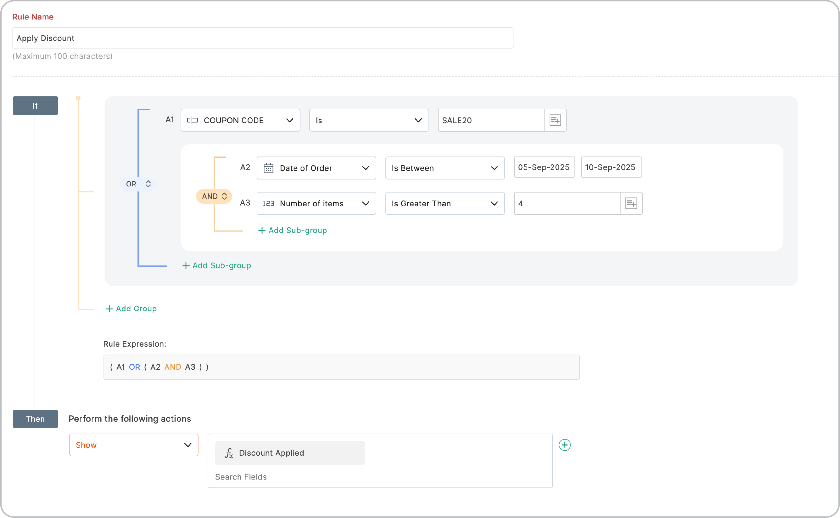Open the Is Greater Than operator dropdown
The height and width of the screenshot is (518, 840).
point(494,203)
